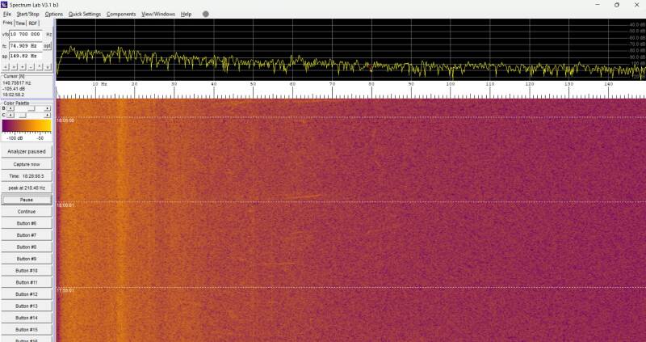646x342 pixels.
Task: Click Button #15
Action: pyautogui.click(x=27, y=330)
